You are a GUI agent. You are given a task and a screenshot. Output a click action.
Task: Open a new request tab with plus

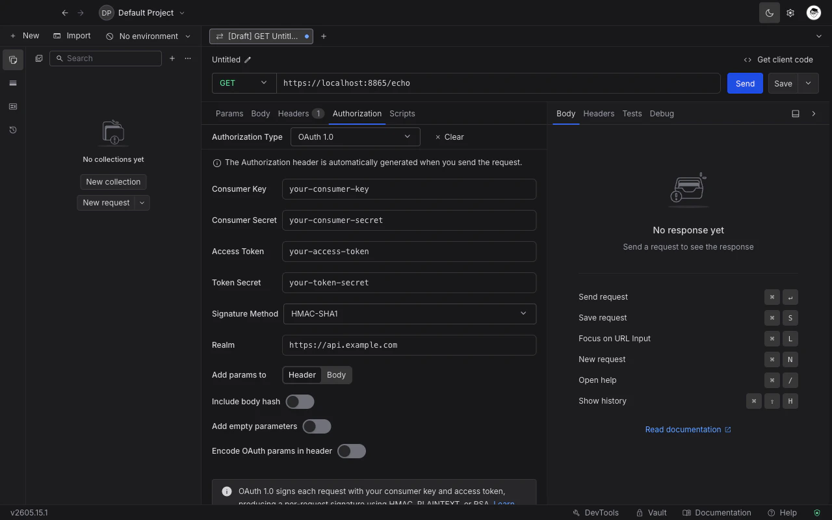(x=324, y=36)
